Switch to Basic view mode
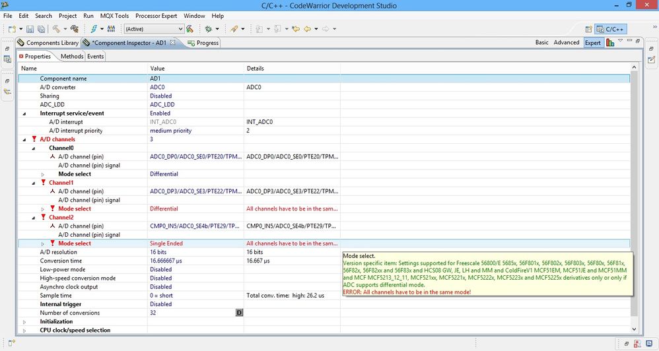The image size is (659, 351). (541, 42)
